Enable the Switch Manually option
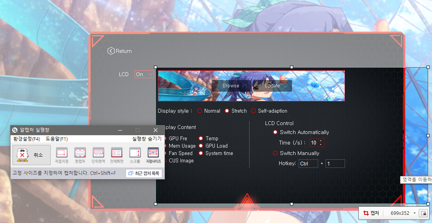The height and width of the screenshot is (223, 432). (x=275, y=153)
